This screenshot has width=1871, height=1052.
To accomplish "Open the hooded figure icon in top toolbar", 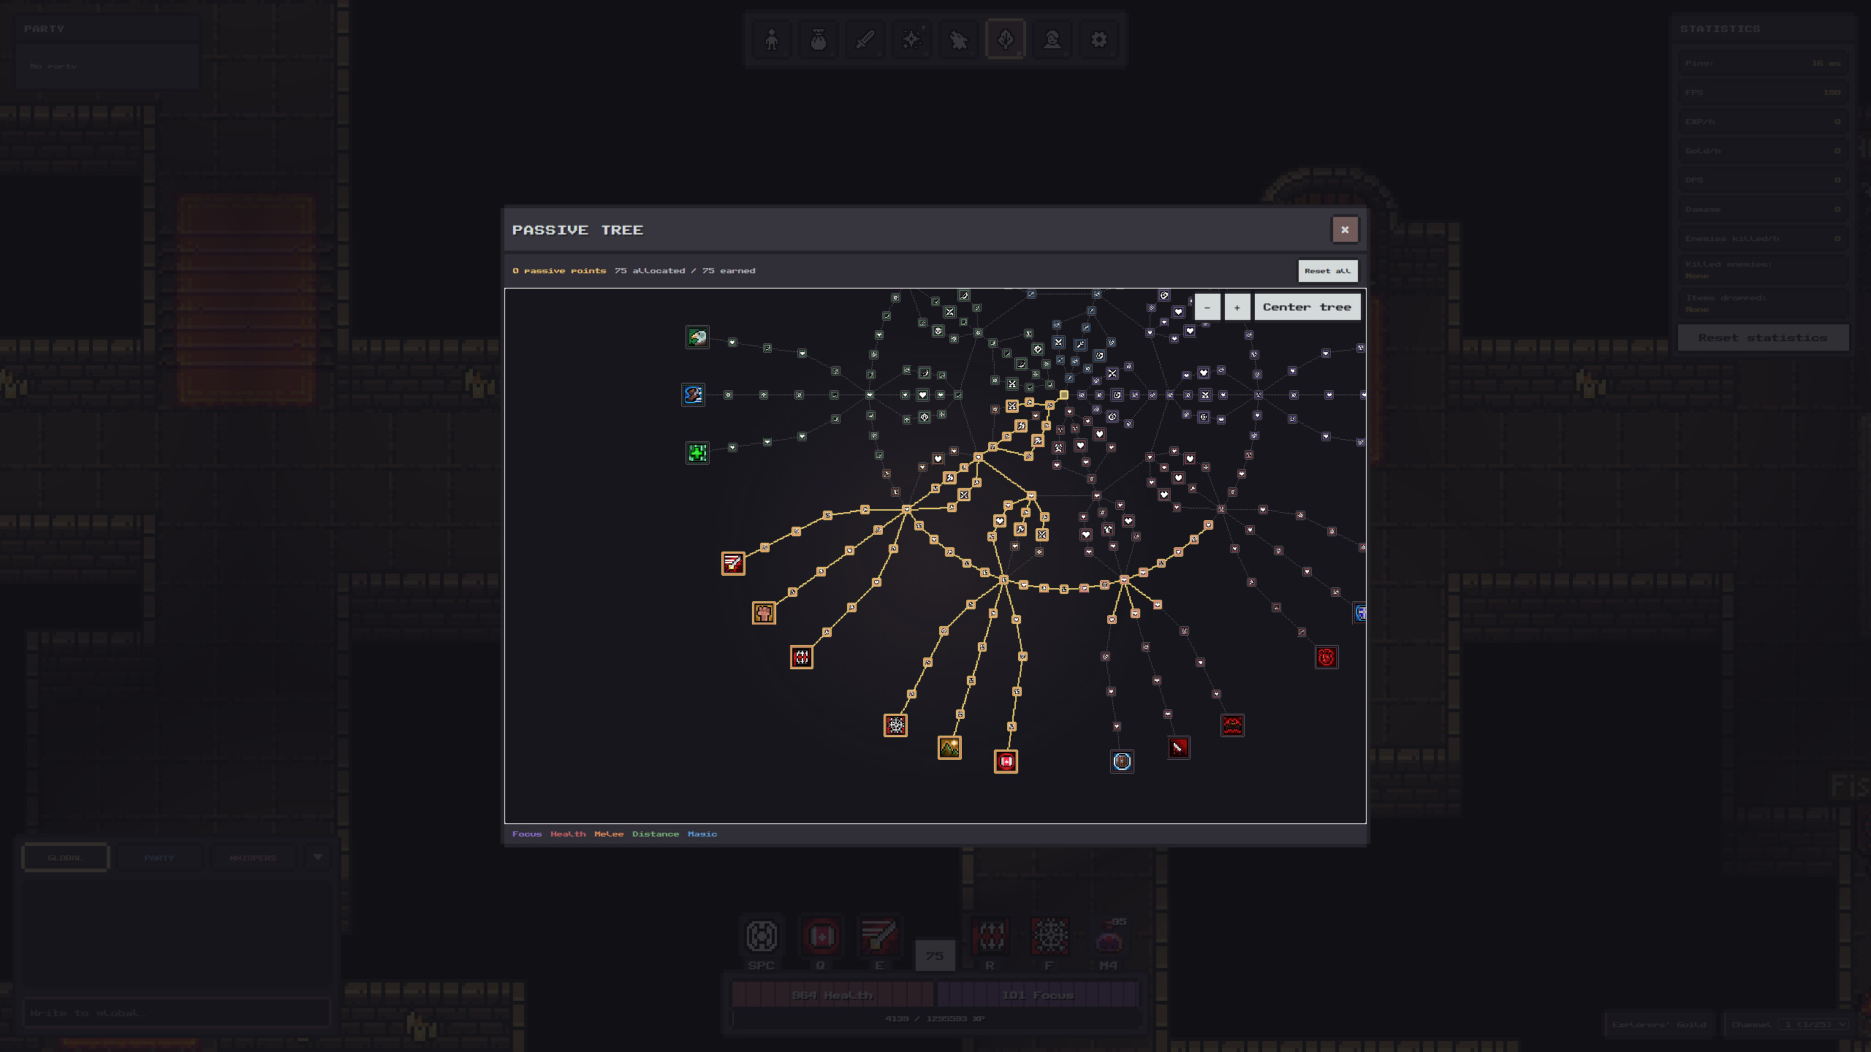I will click(x=1052, y=39).
